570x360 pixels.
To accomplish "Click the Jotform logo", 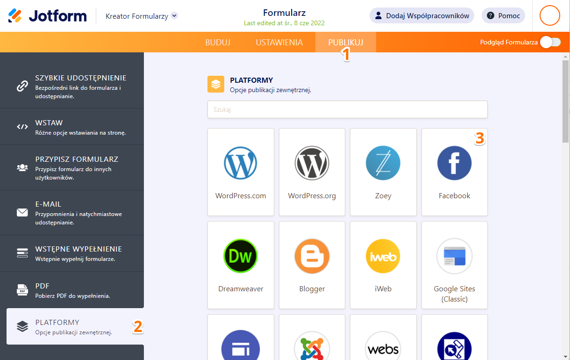I will click(47, 16).
